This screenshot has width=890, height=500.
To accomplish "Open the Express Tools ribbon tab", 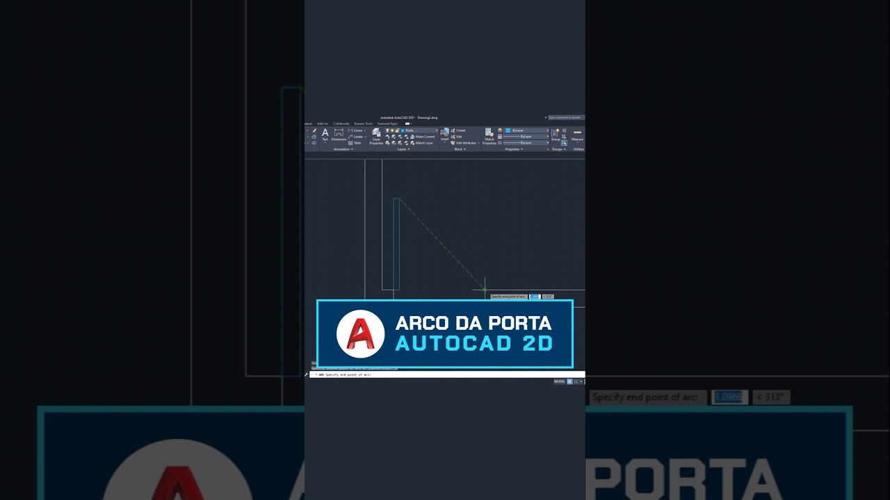I will (363, 124).
